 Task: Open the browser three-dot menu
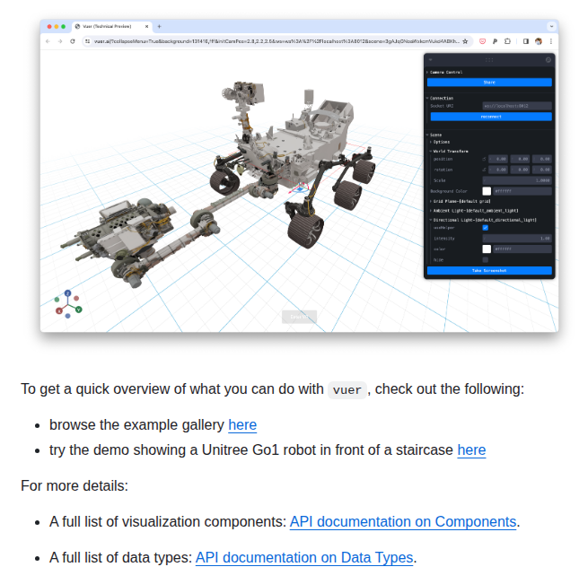click(x=551, y=41)
